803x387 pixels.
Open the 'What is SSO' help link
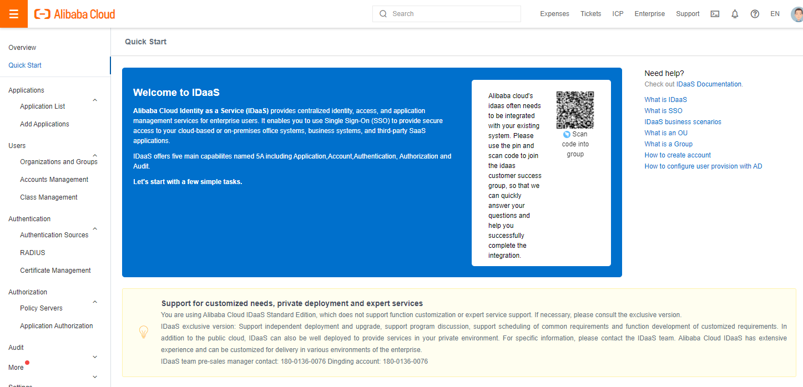[x=663, y=111]
